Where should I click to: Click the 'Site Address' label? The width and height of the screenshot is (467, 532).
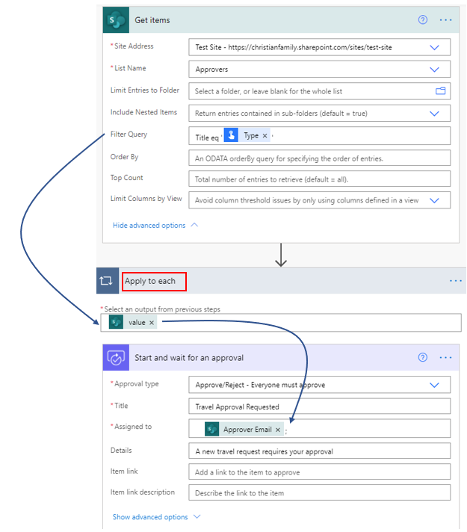pos(134,46)
